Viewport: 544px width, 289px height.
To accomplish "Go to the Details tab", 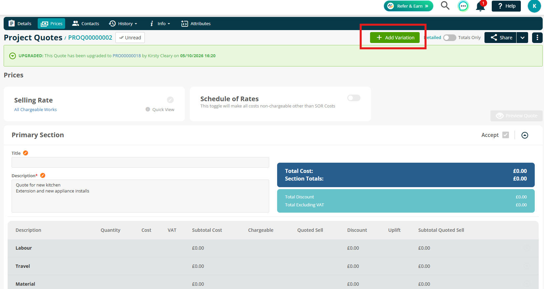I will pos(20,23).
